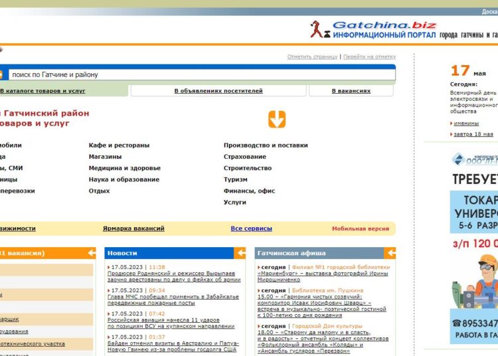498x356 pixels.
Task: Open 'Медицина и здоровье' category
Action: (125, 168)
